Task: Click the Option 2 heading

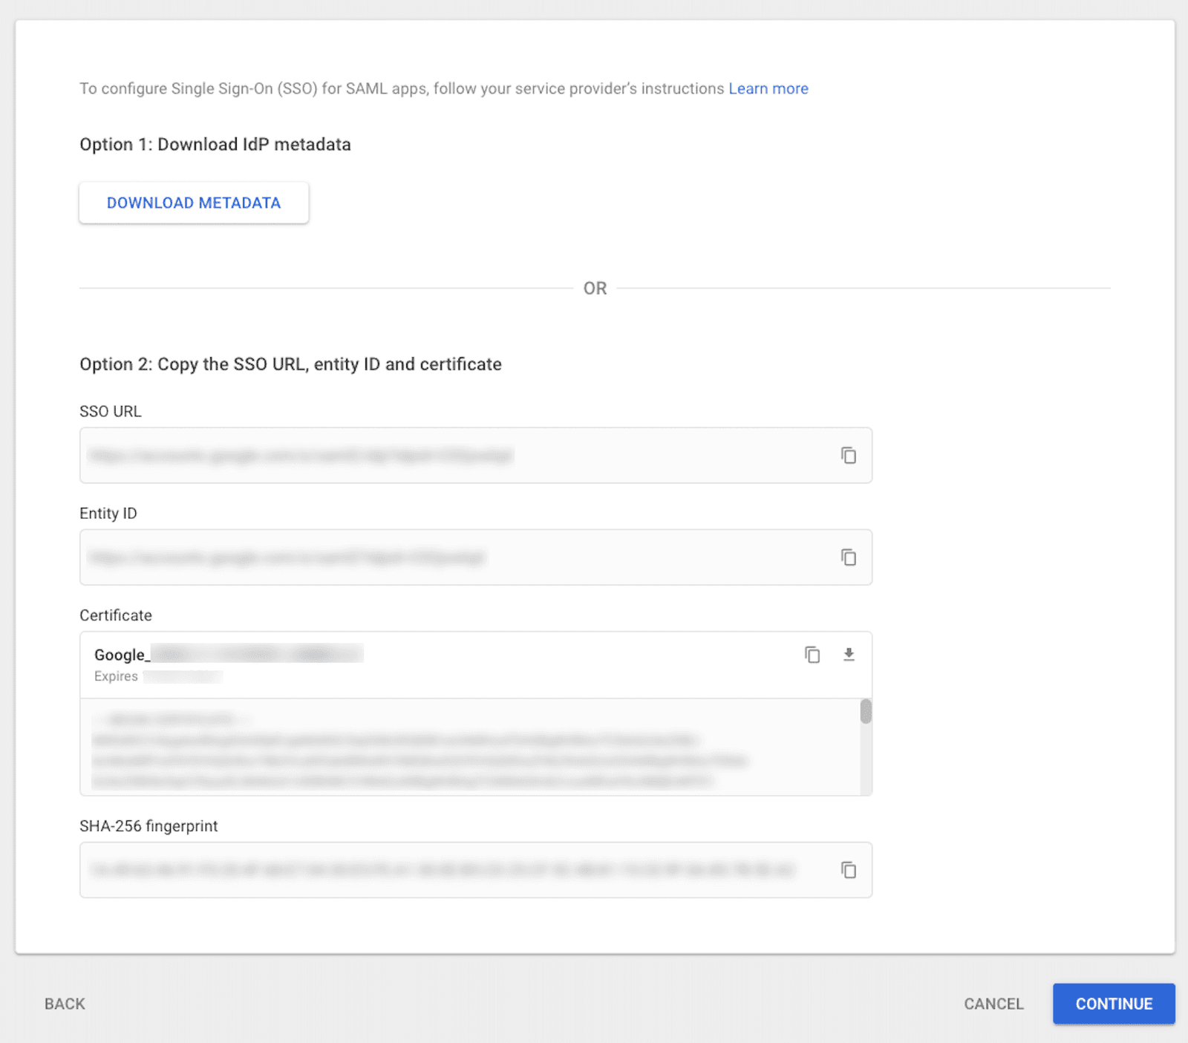Action: [x=290, y=364]
